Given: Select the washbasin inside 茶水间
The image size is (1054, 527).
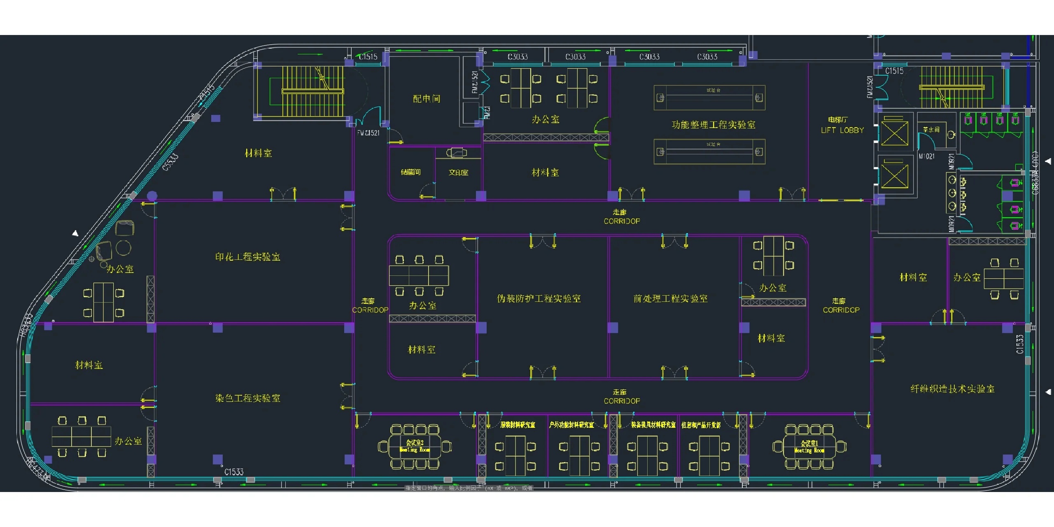Looking at the screenshot, I should pyautogui.click(x=951, y=135).
